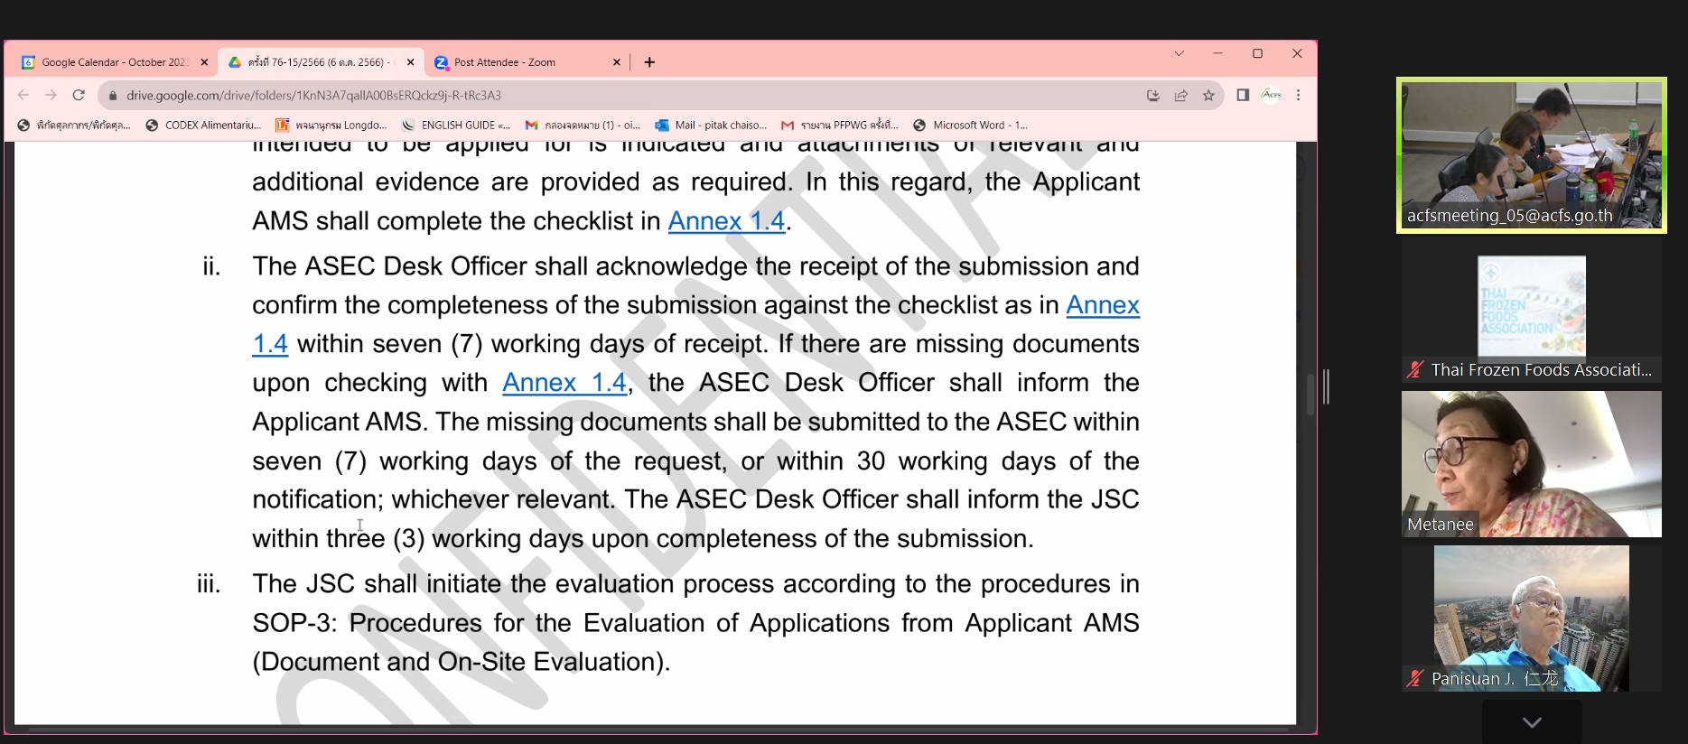
Task: Click the install app icon in address bar
Action: click(x=1152, y=95)
